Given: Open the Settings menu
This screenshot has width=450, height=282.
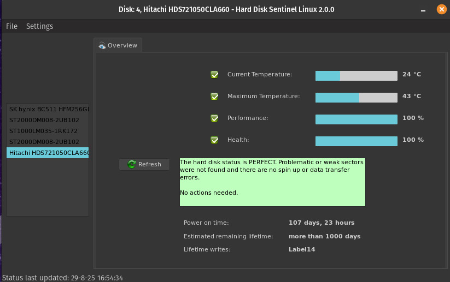Looking at the screenshot, I should pyautogui.click(x=39, y=26).
